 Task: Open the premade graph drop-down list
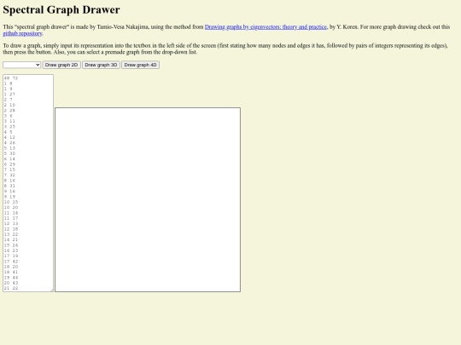[x=21, y=65]
